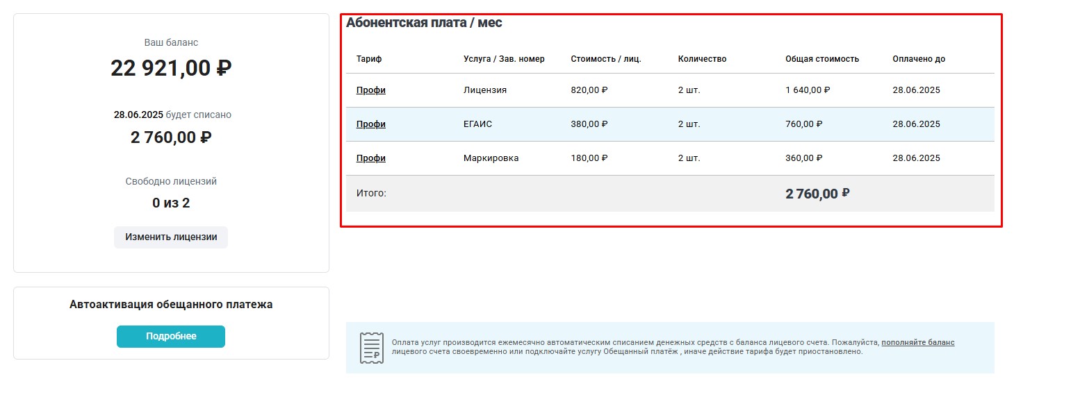Click the receipt icon in info notice
The width and height of the screenshot is (1080, 397).
[x=372, y=348]
